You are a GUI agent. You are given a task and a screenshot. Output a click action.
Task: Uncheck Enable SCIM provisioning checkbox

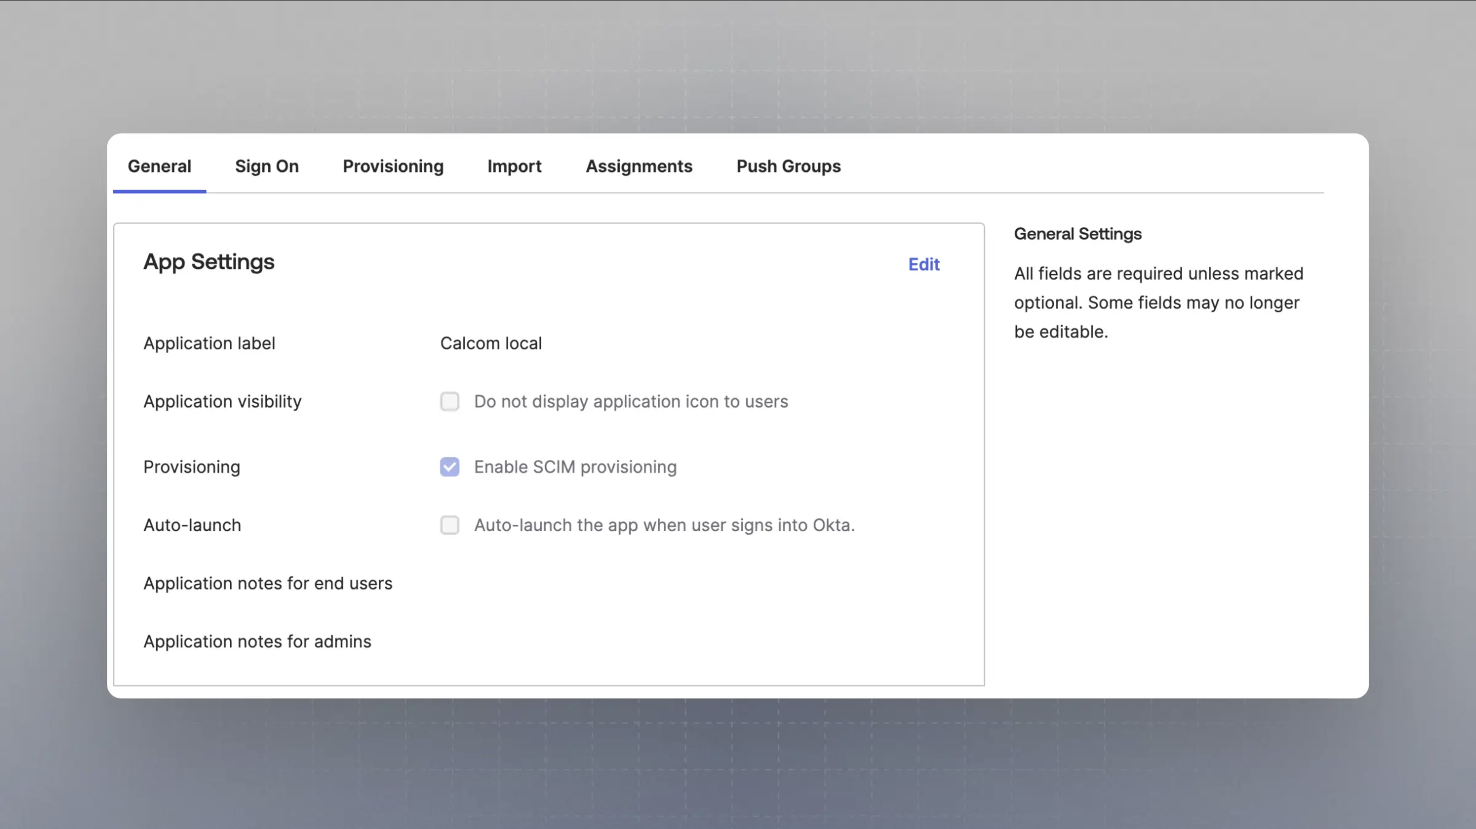[450, 467]
